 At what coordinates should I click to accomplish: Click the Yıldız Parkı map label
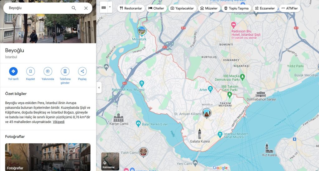[x=295, y=66]
